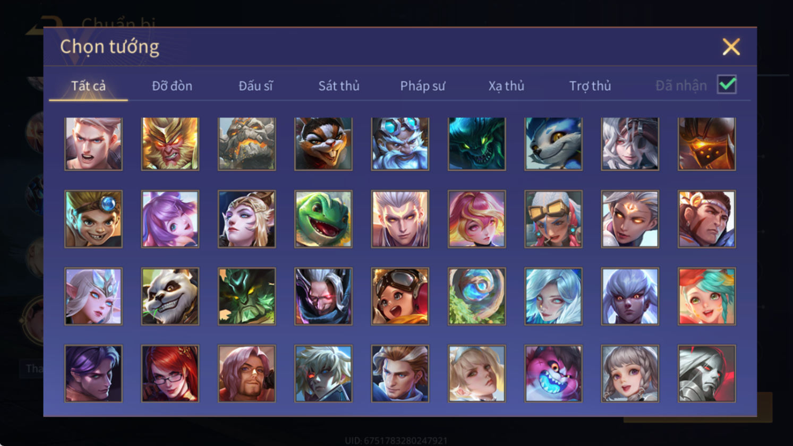
Task: Open the Đấu sĩ tab
Action: coord(255,85)
